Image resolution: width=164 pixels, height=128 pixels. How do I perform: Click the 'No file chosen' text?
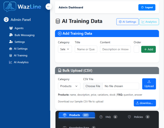[x=114, y=86]
